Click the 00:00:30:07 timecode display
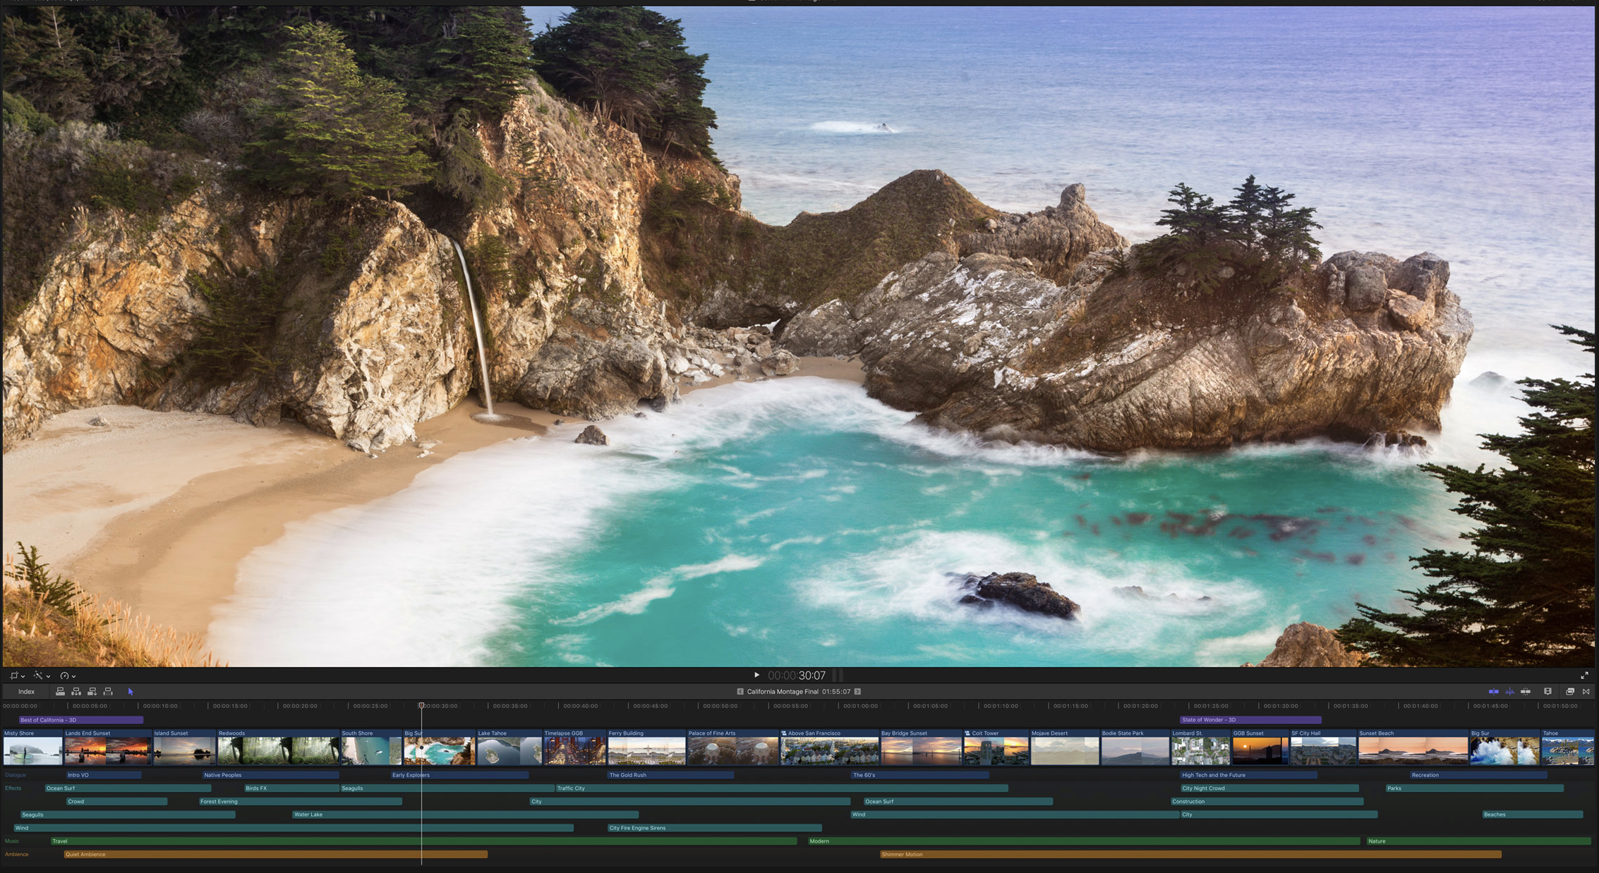Image resolution: width=1599 pixels, height=873 pixels. [x=796, y=676]
